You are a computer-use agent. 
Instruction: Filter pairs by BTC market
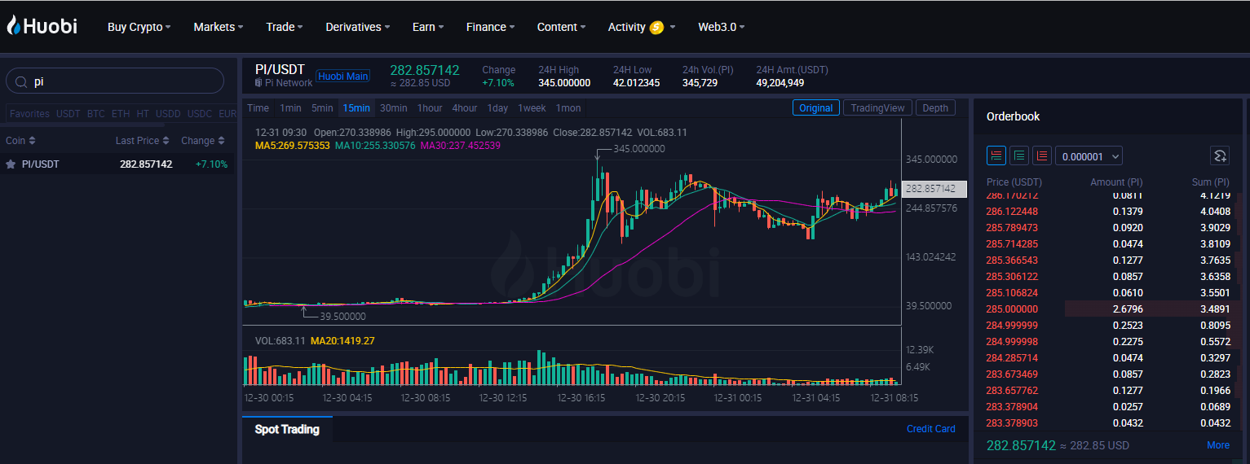(x=96, y=114)
